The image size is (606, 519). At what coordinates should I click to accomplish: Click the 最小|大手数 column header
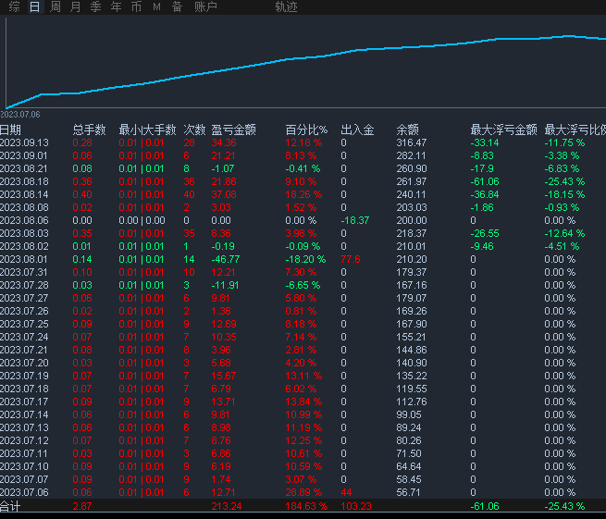pos(147,130)
